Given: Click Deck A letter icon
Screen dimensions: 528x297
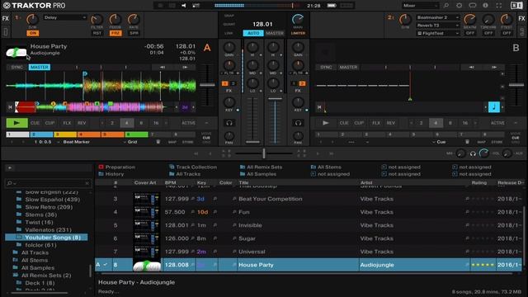Looking at the screenshot, I should tap(207, 48).
